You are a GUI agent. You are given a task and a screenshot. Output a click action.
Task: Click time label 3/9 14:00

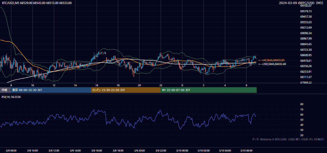(x=75, y=151)
